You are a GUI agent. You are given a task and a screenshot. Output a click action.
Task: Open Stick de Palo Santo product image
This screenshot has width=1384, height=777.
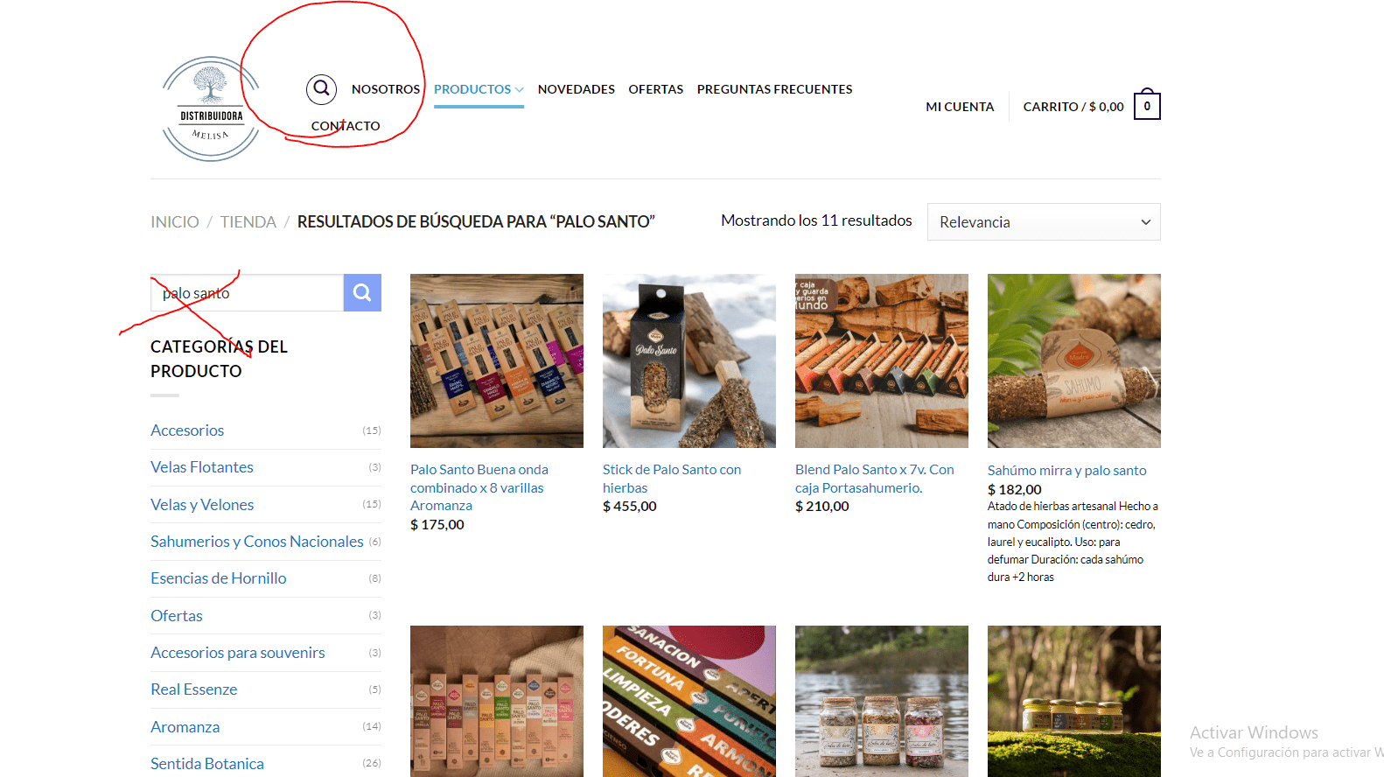pyautogui.click(x=689, y=360)
